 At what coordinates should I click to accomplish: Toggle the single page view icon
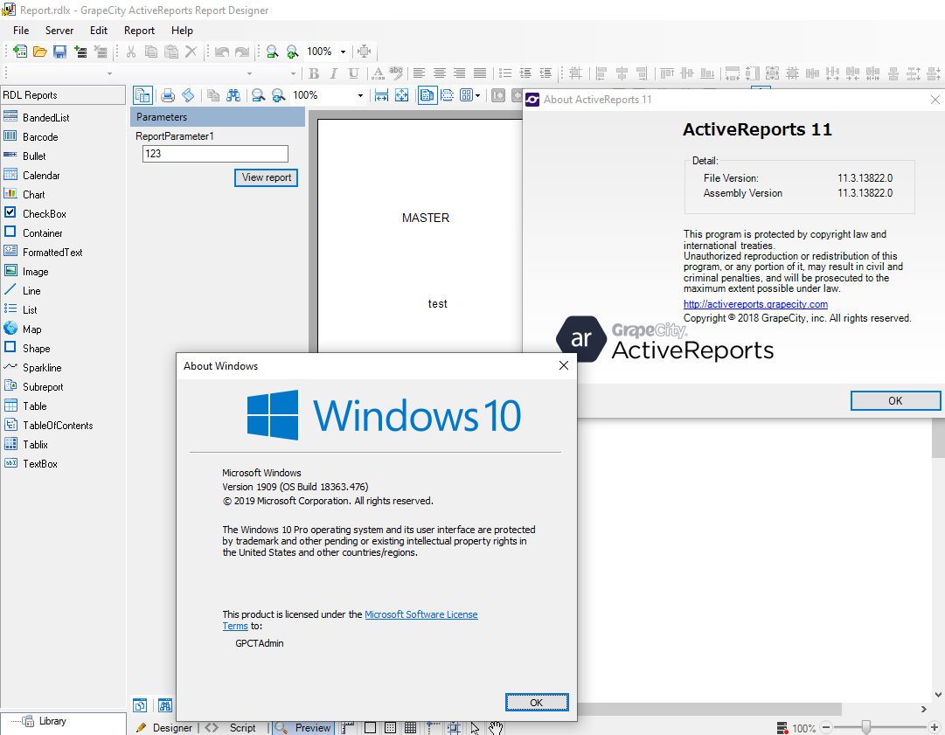coord(427,95)
